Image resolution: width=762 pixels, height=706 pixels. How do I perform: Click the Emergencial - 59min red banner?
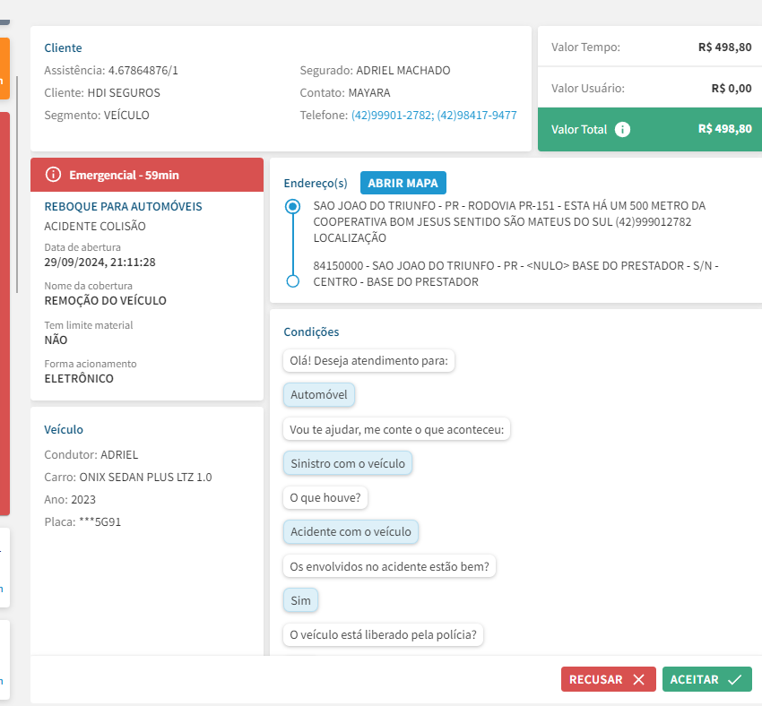coord(147,175)
